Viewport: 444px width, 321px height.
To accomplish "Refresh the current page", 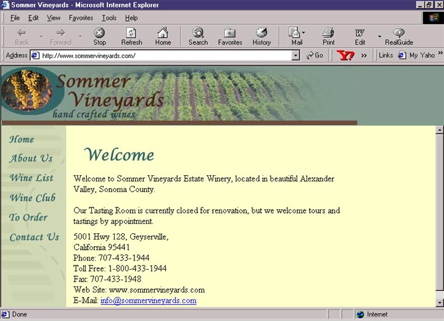I will point(131,36).
